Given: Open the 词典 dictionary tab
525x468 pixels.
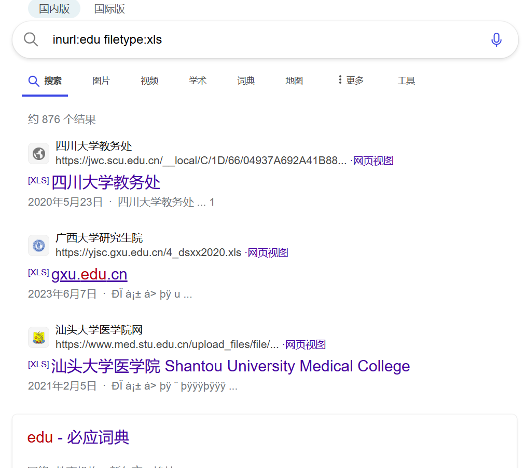Looking at the screenshot, I should point(246,81).
